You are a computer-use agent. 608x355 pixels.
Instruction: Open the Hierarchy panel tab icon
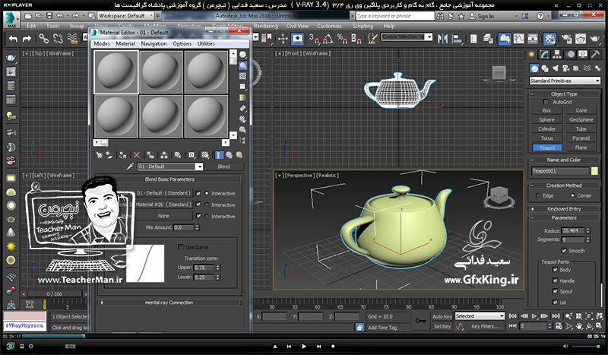coord(557,54)
